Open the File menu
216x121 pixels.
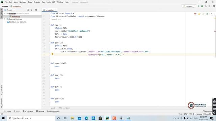(6, 2)
